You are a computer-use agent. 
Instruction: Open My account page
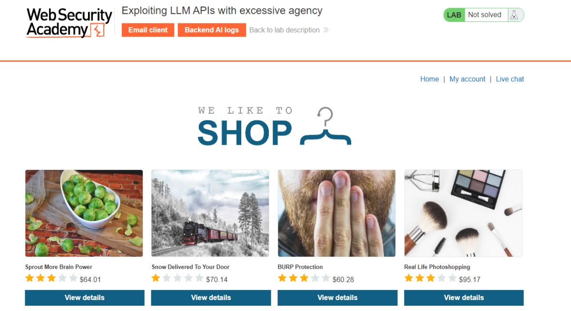[467, 79]
